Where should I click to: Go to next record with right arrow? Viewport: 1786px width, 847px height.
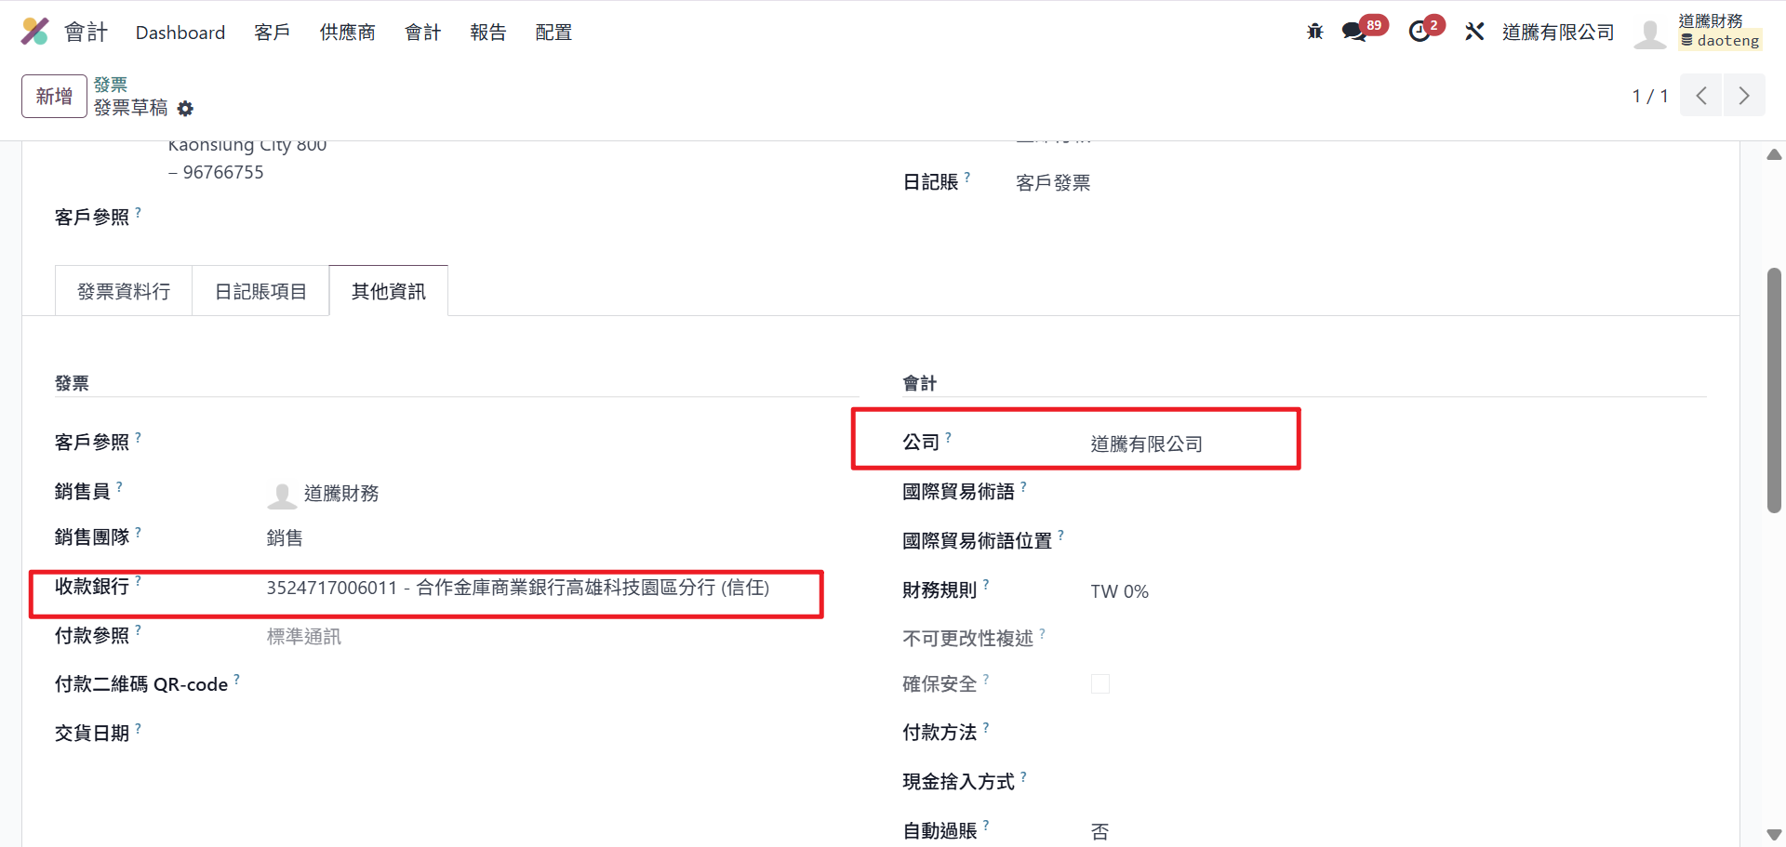click(1744, 96)
